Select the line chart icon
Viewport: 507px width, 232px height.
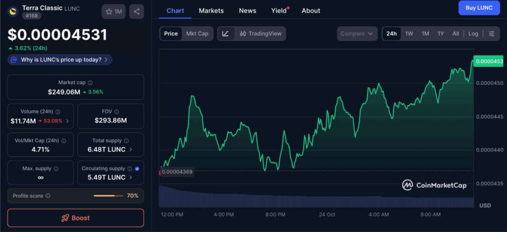tap(226, 34)
